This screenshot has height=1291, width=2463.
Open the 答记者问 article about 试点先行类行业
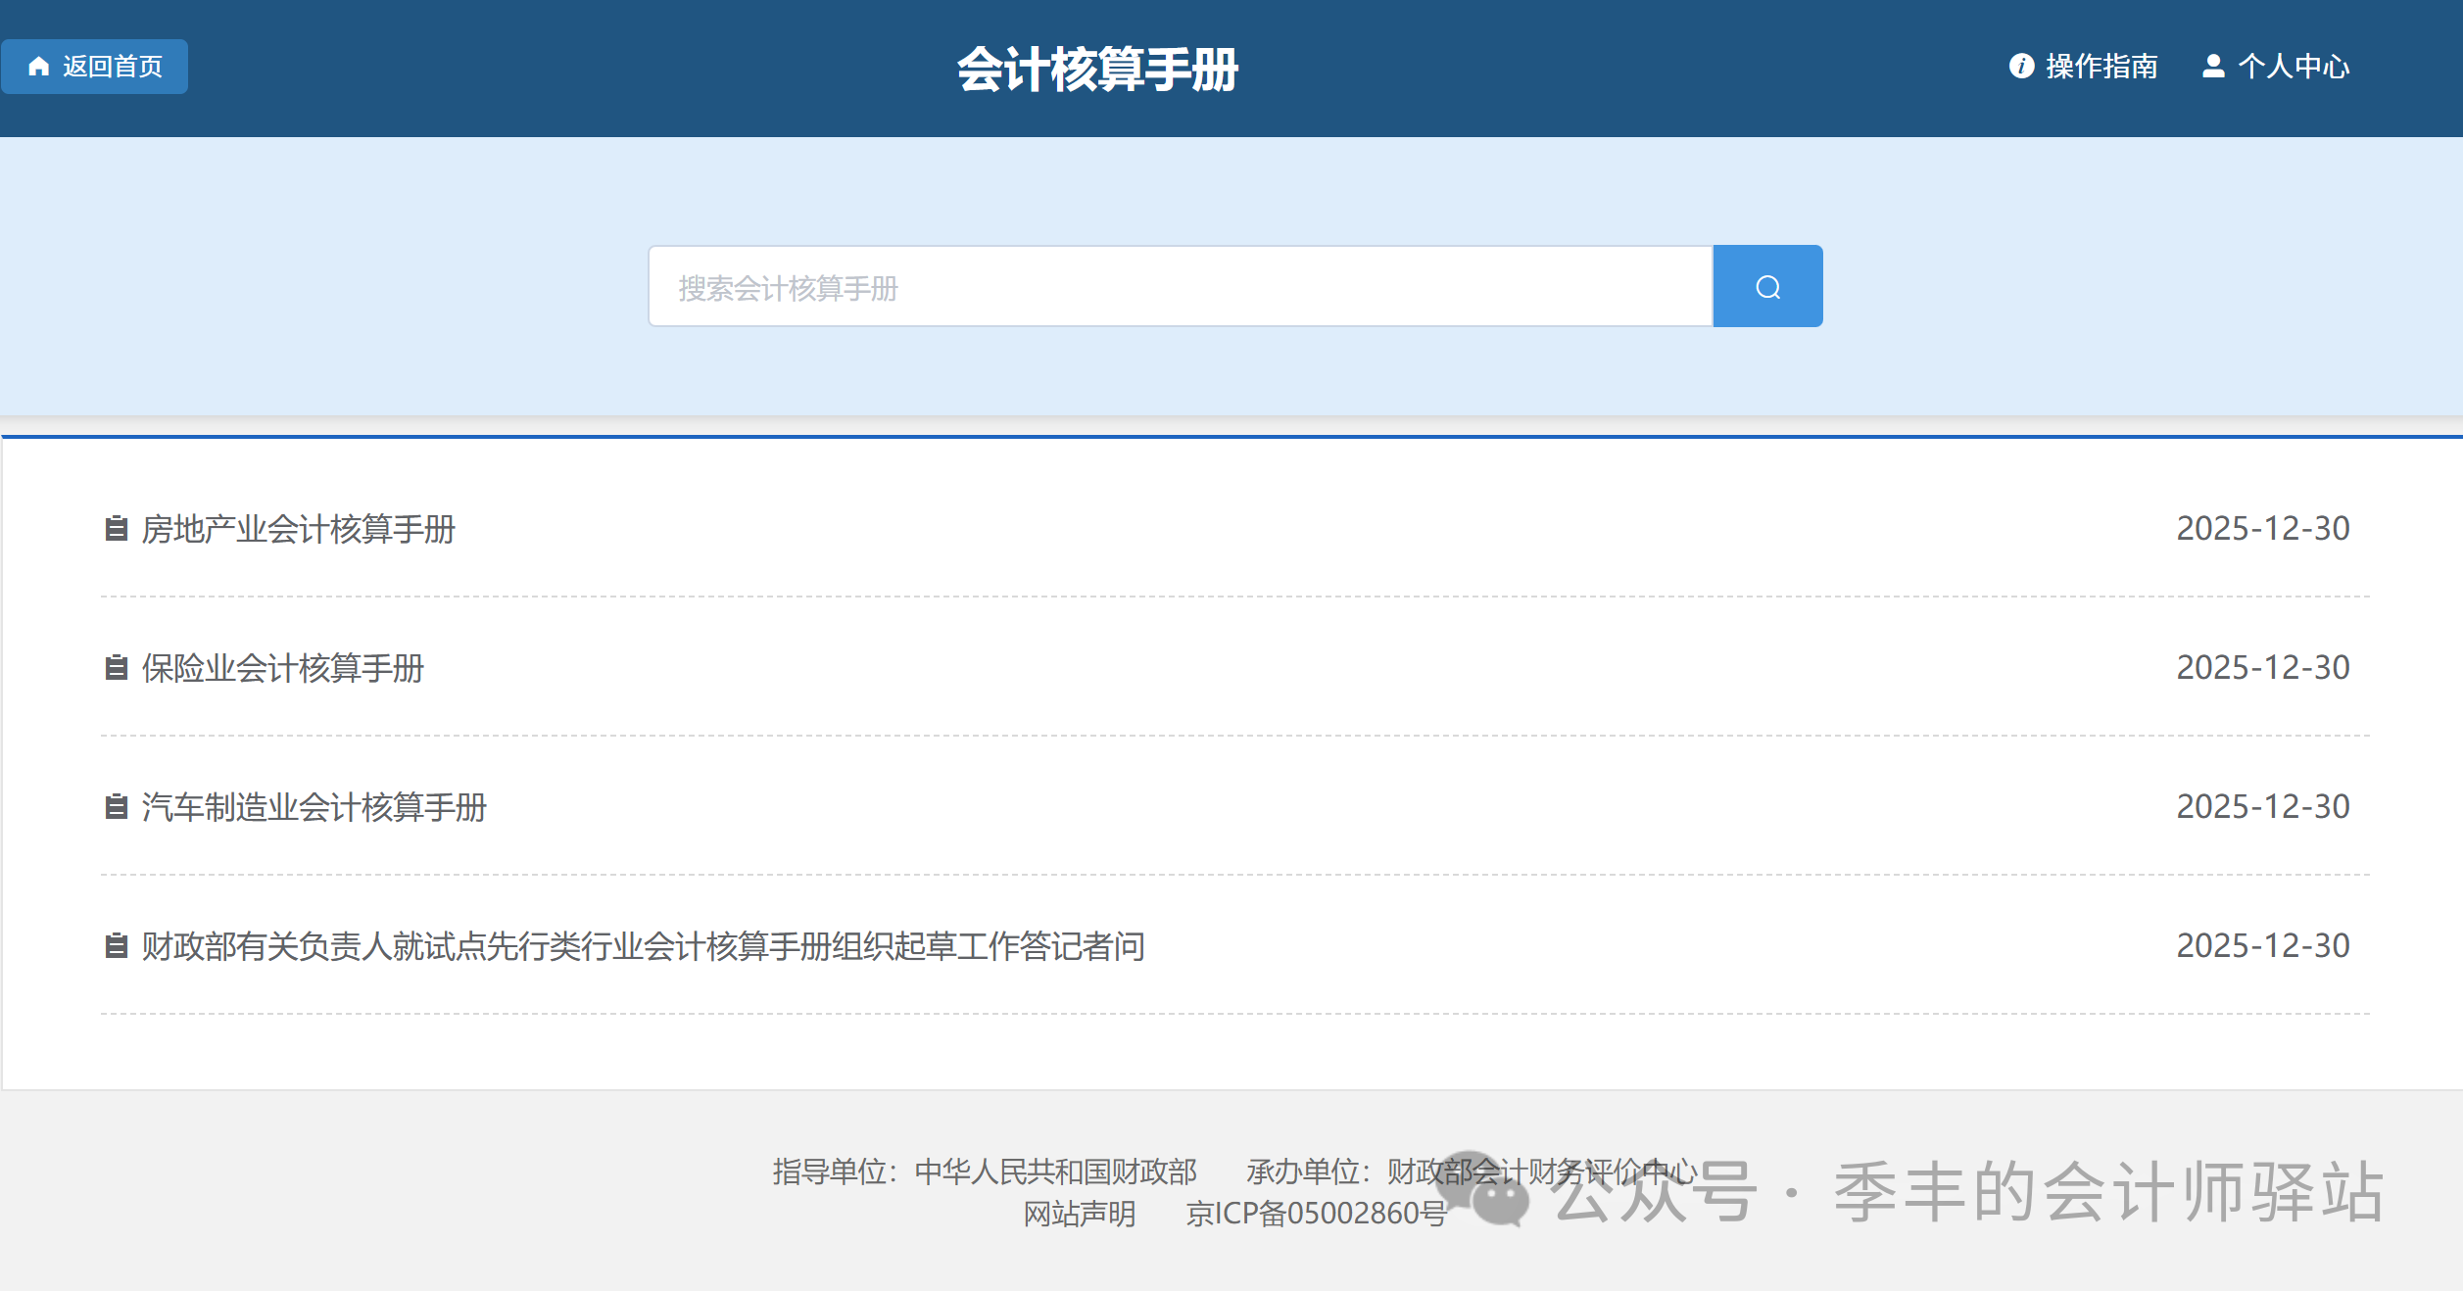pyautogui.click(x=644, y=946)
